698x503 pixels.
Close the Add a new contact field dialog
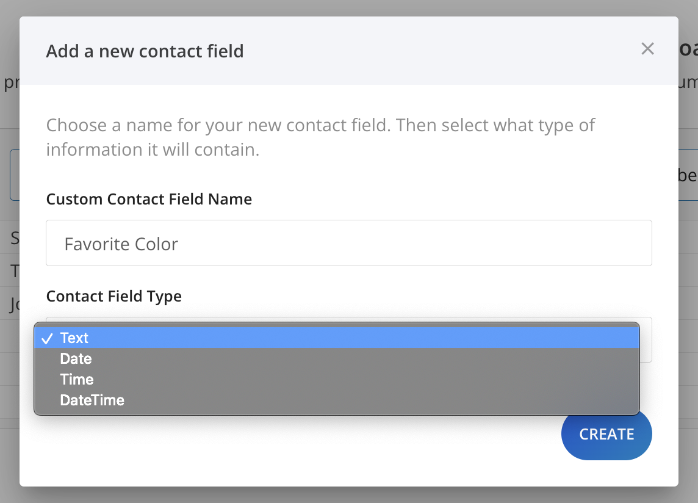pyautogui.click(x=647, y=49)
